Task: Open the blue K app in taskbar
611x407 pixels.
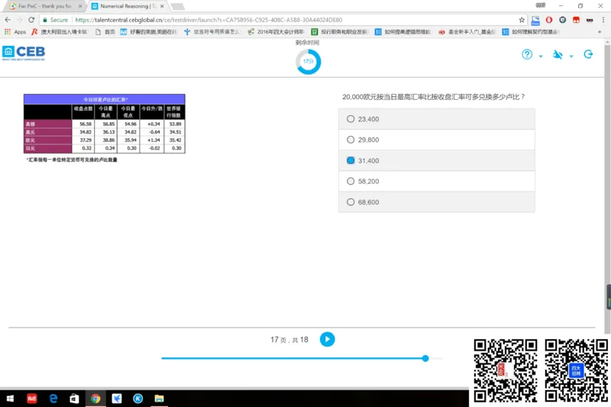Action: coord(137,399)
